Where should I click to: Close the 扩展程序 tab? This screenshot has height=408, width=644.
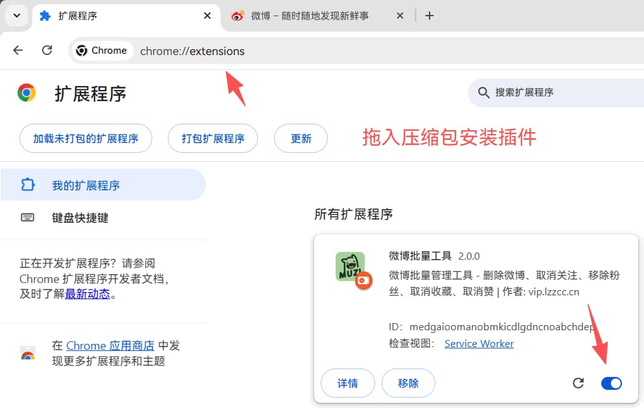[207, 16]
